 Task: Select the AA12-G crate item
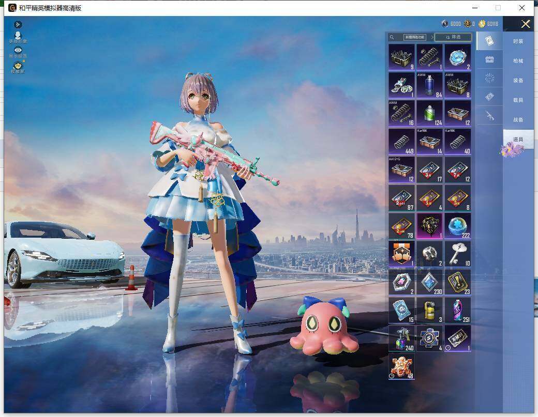pos(401,169)
